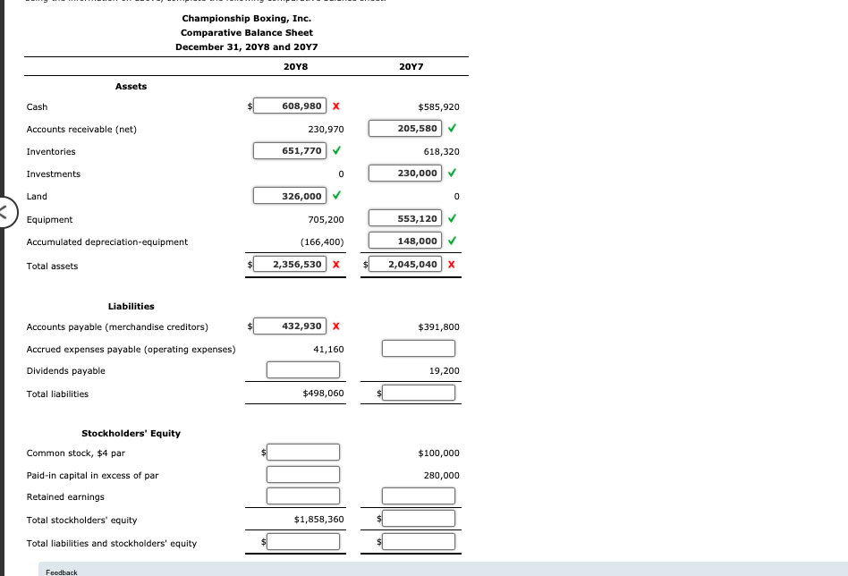Click the 705,200 Equipment 20Y8 value
The image size is (848, 576).
[x=326, y=220]
